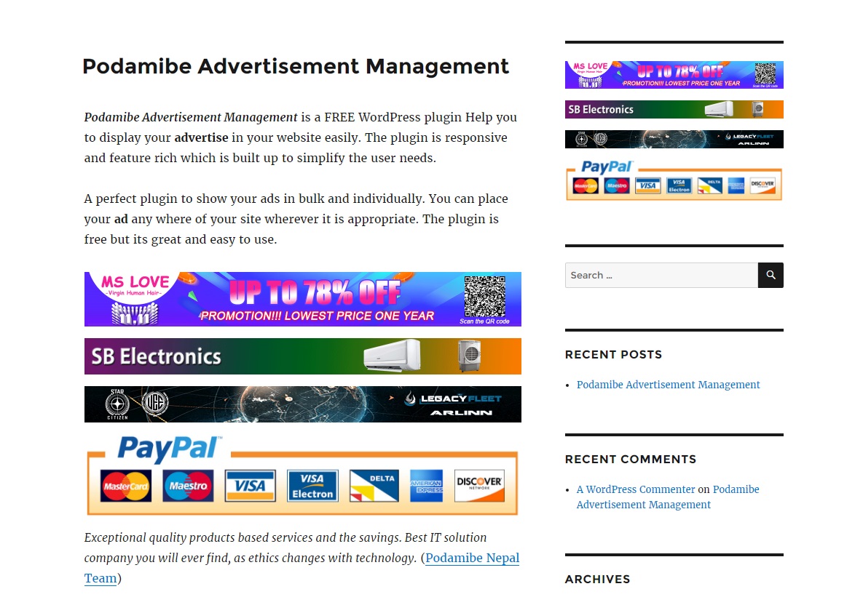Screen dimensions: 863x597
Task: Click the Archives heading
Action: [x=598, y=580]
